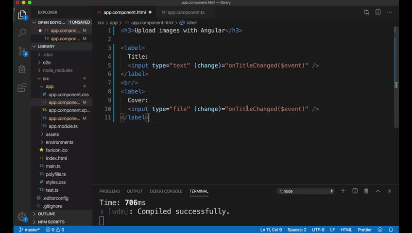Click src breadcrumb segment
Screen dimensions: 412x233
coord(101,22)
